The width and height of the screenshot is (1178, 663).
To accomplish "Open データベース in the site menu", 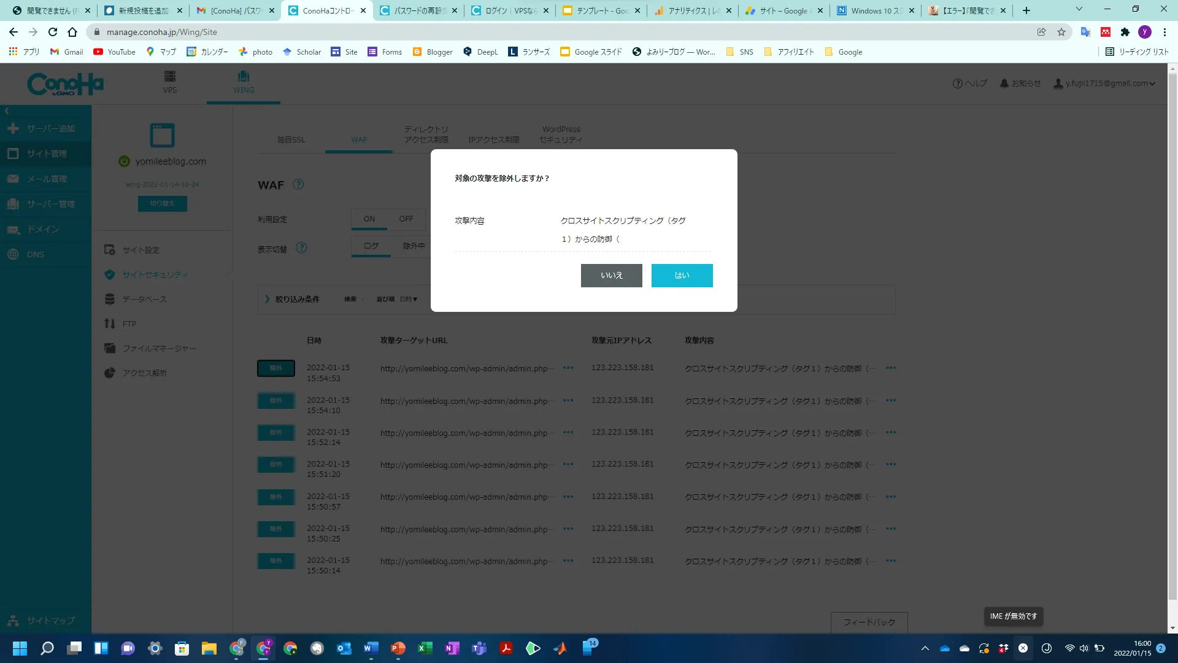I will (144, 299).
